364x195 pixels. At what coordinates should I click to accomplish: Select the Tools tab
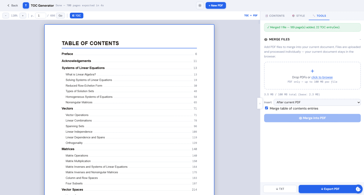coord(319,16)
